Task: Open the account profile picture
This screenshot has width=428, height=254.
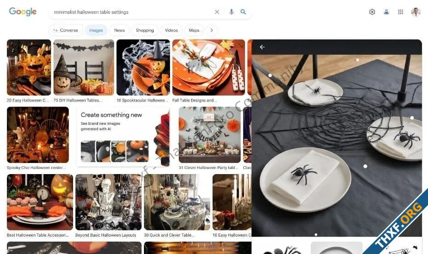Action: (x=416, y=12)
